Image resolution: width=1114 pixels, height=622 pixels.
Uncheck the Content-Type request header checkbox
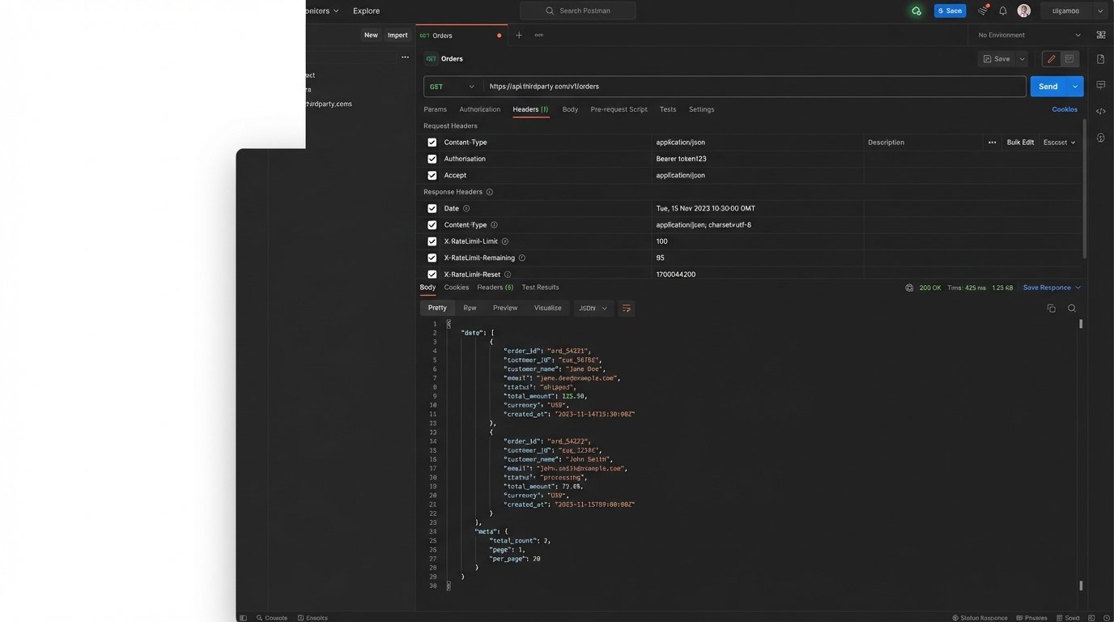pyautogui.click(x=432, y=143)
